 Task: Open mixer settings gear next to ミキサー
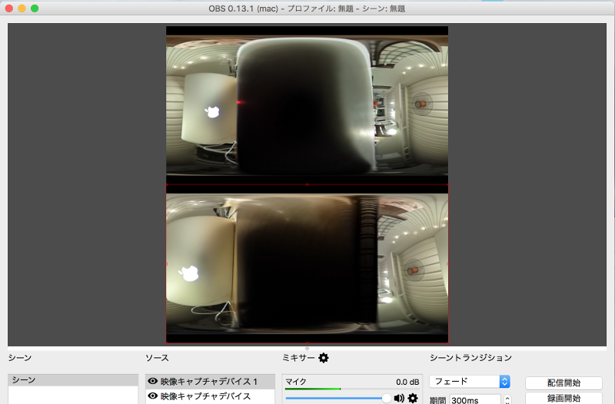point(324,358)
